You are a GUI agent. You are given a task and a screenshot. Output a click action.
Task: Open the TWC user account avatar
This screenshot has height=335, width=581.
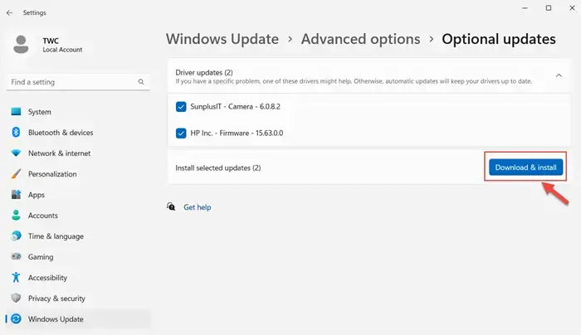click(x=21, y=45)
